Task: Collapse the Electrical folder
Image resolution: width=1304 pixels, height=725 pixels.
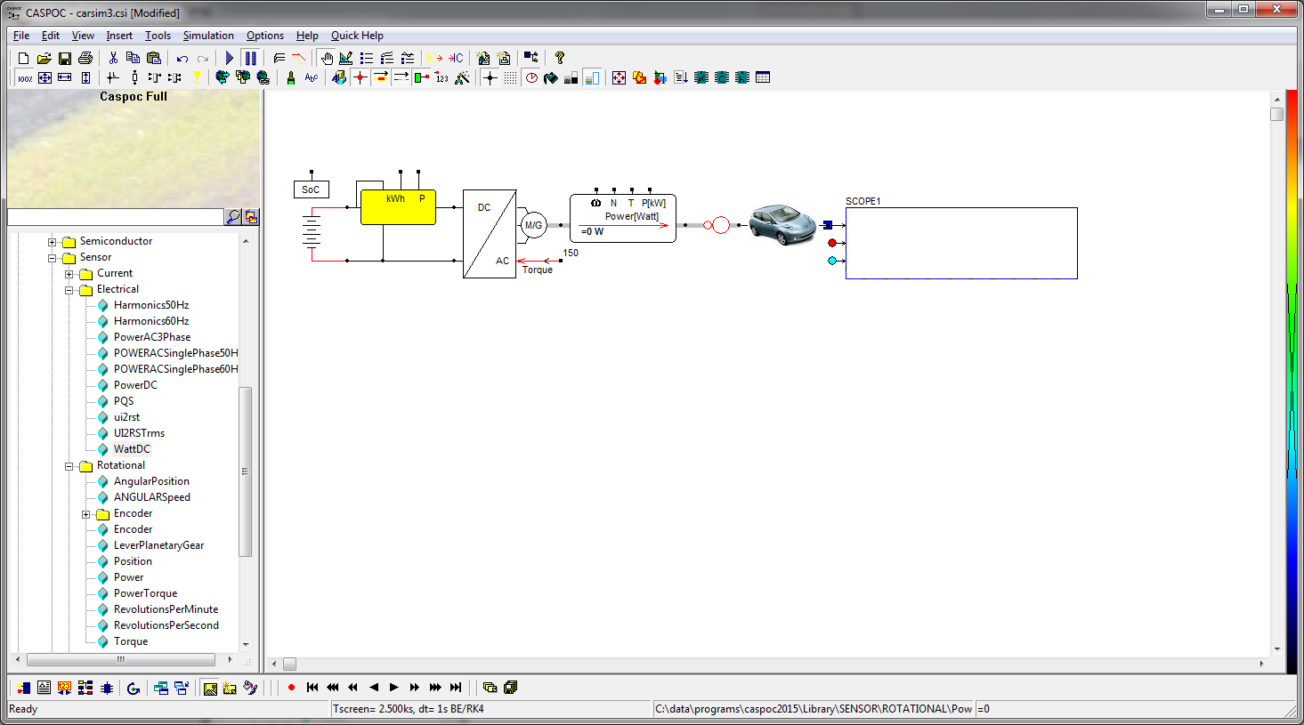Action: pyautogui.click(x=69, y=290)
